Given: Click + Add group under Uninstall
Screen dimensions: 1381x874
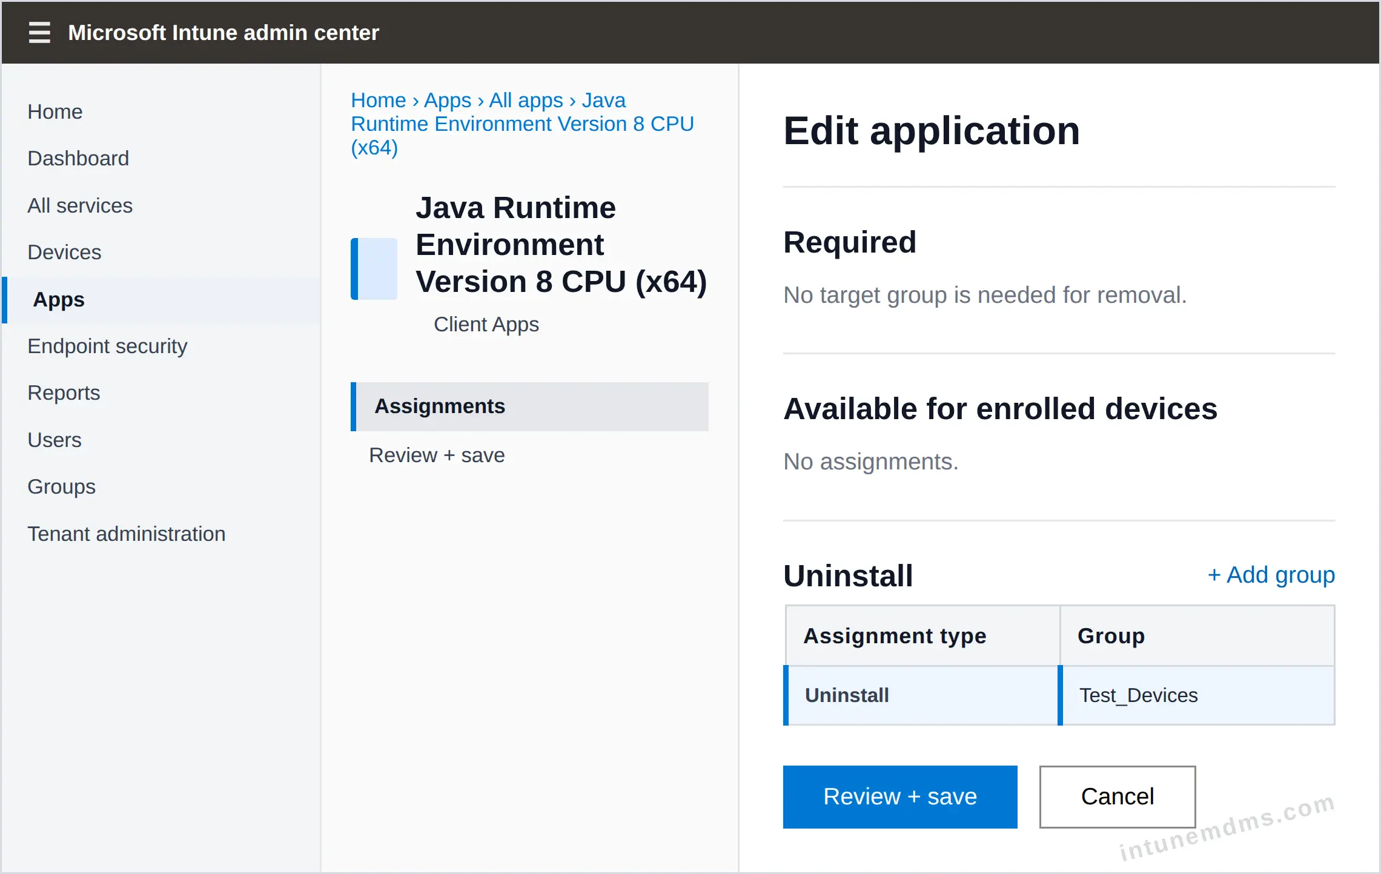Looking at the screenshot, I should [1271, 574].
